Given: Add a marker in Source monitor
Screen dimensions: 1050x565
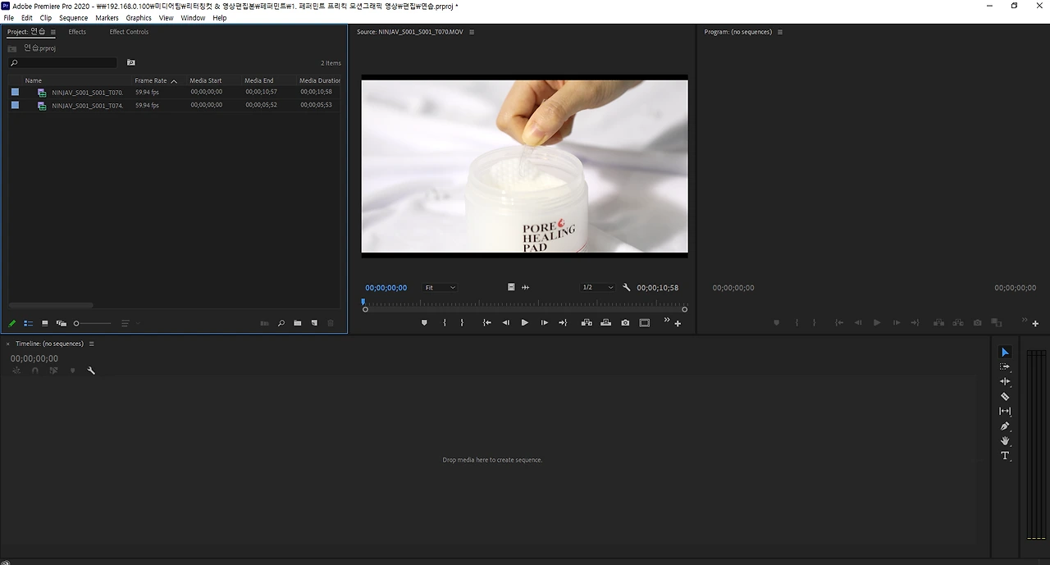Looking at the screenshot, I should tap(424, 323).
